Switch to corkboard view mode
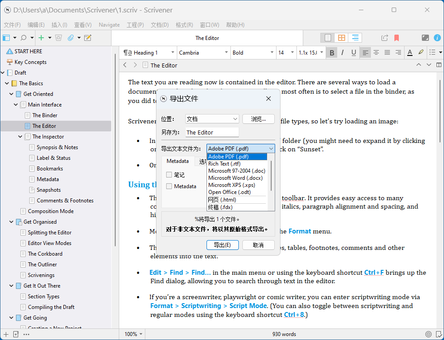444x340 pixels. point(342,38)
